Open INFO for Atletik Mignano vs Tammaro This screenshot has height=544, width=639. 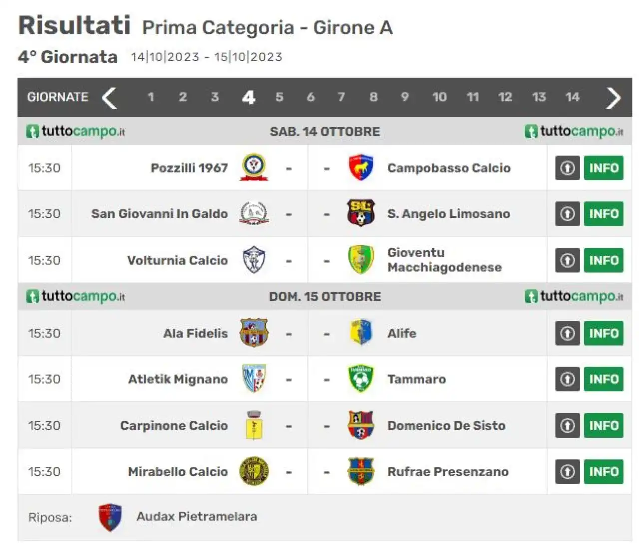click(x=604, y=379)
